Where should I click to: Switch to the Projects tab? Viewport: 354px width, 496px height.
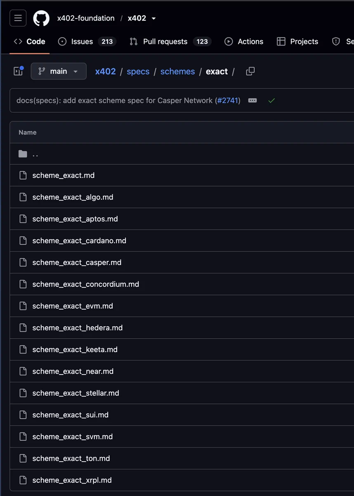point(297,41)
